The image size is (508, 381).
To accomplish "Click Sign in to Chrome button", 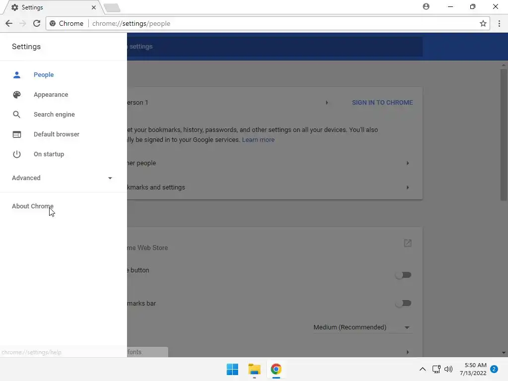I will (x=382, y=102).
